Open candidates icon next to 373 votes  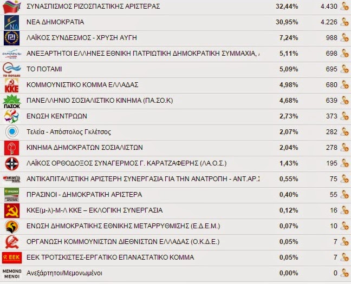(344, 116)
